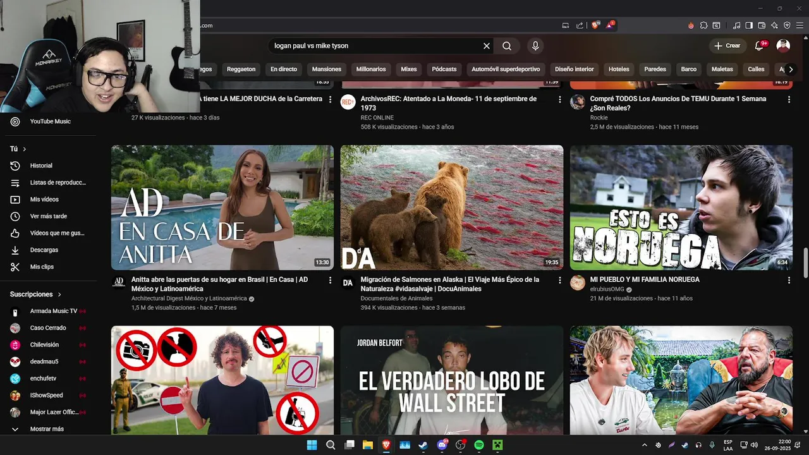Image resolution: width=809 pixels, height=455 pixels.
Task: Click the Brave Shields lion icon
Action: tap(595, 25)
